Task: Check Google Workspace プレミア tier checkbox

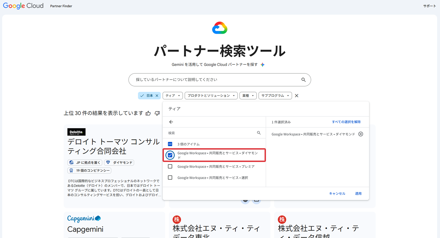Action: [170, 166]
